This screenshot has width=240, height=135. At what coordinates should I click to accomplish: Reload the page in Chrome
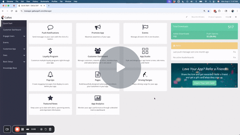coord(12,11)
